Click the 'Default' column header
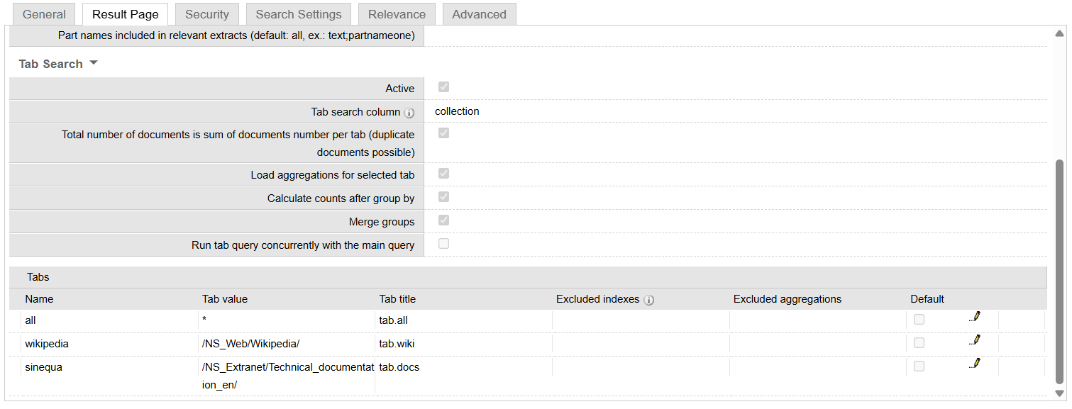 pos(927,299)
